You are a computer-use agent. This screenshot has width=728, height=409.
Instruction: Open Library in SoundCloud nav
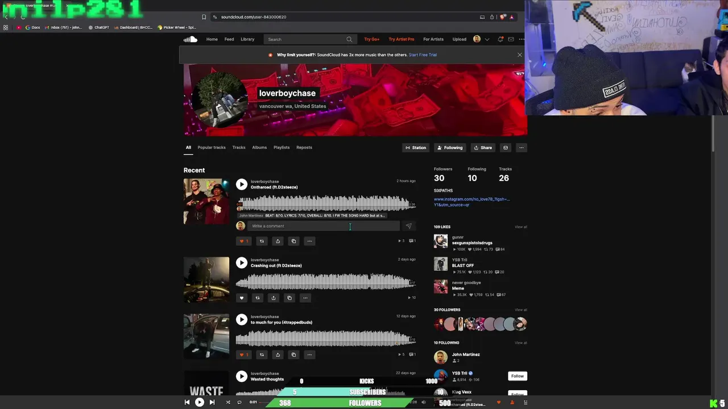pos(247,39)
